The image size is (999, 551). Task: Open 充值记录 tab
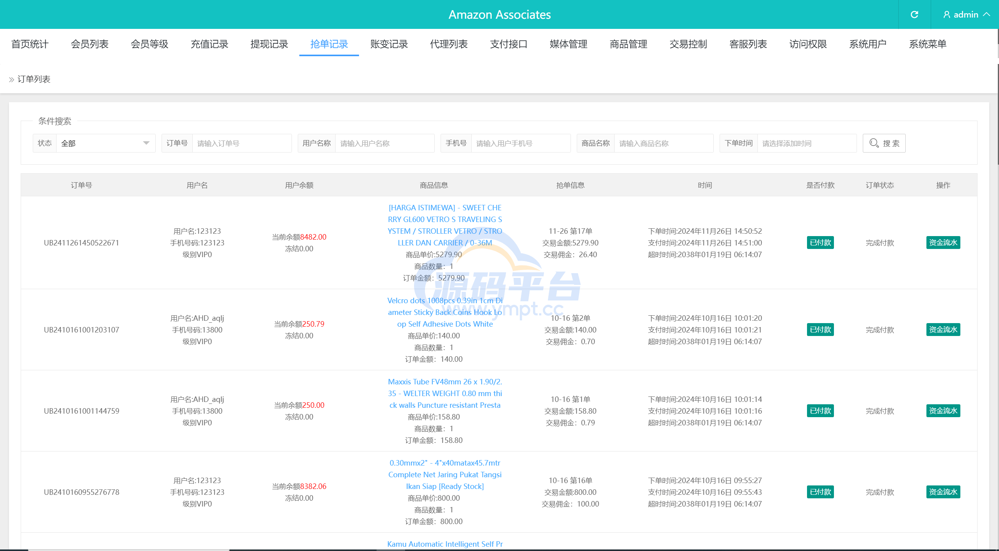(210, 44)
